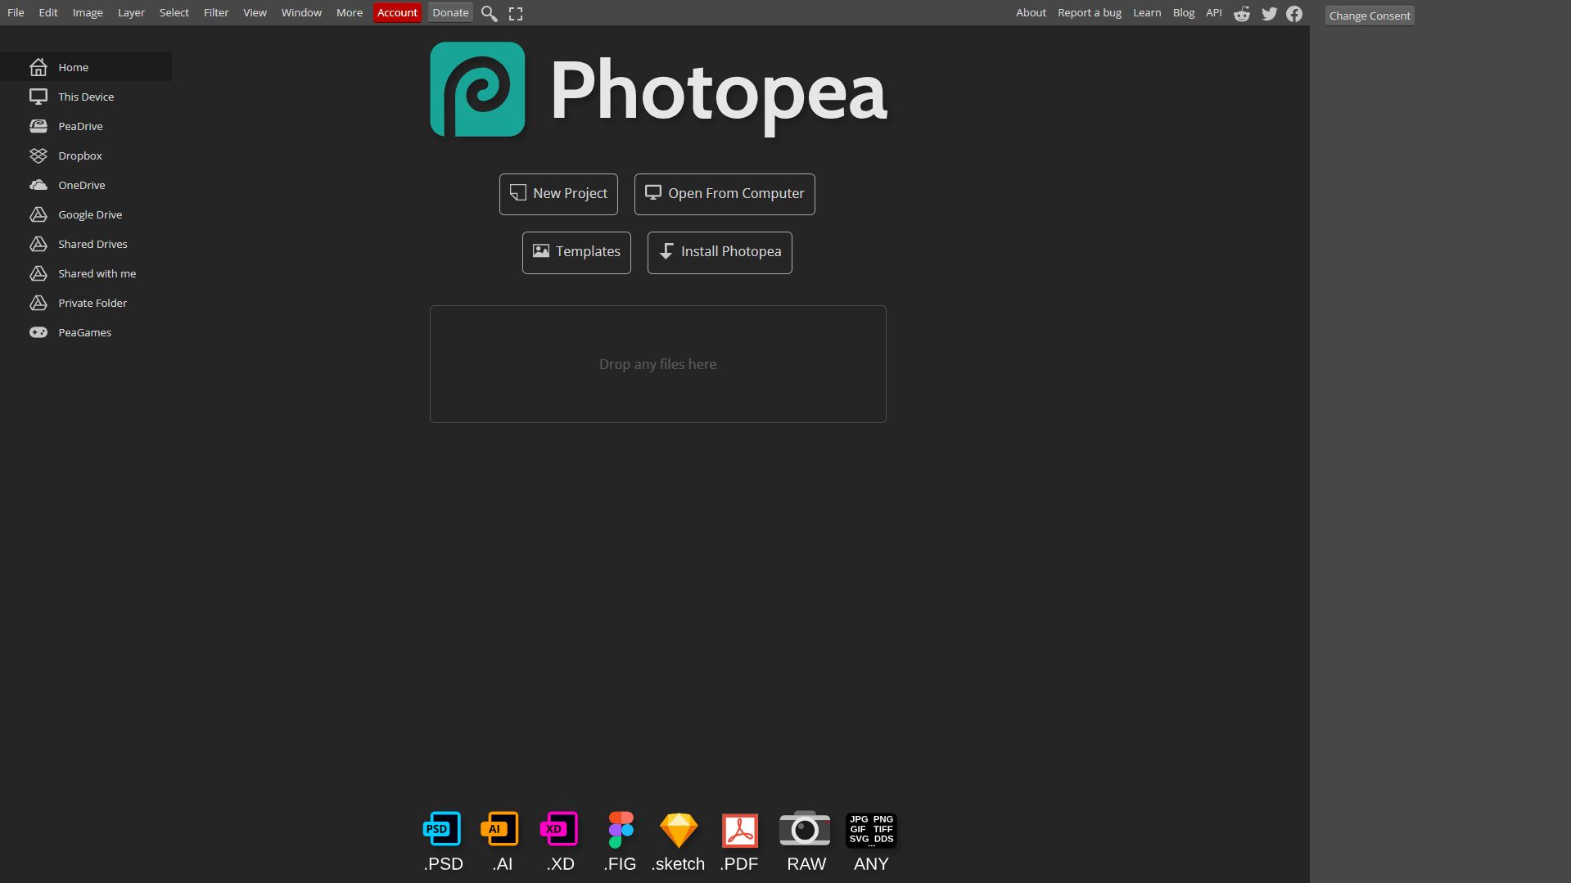This screenshot has height=883, width=1571.
Task: Open the Reddit icon link
Action: [x=1242, y=13]
